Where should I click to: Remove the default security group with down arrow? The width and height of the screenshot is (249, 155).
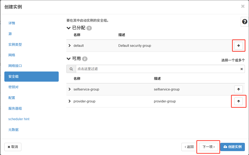pyautogui.click(x=239, y=46)
